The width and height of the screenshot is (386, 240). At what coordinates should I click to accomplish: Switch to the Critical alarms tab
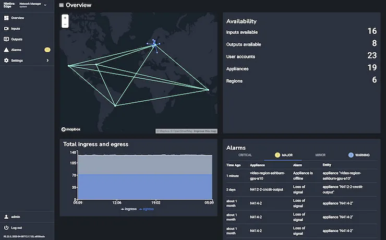(245, 155)
